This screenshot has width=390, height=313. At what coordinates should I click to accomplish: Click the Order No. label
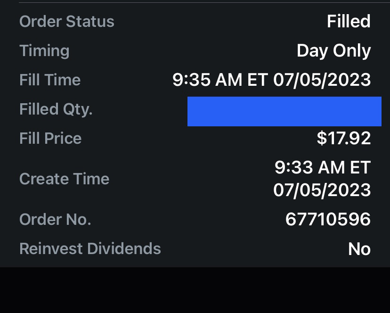[x=55, y=220]
